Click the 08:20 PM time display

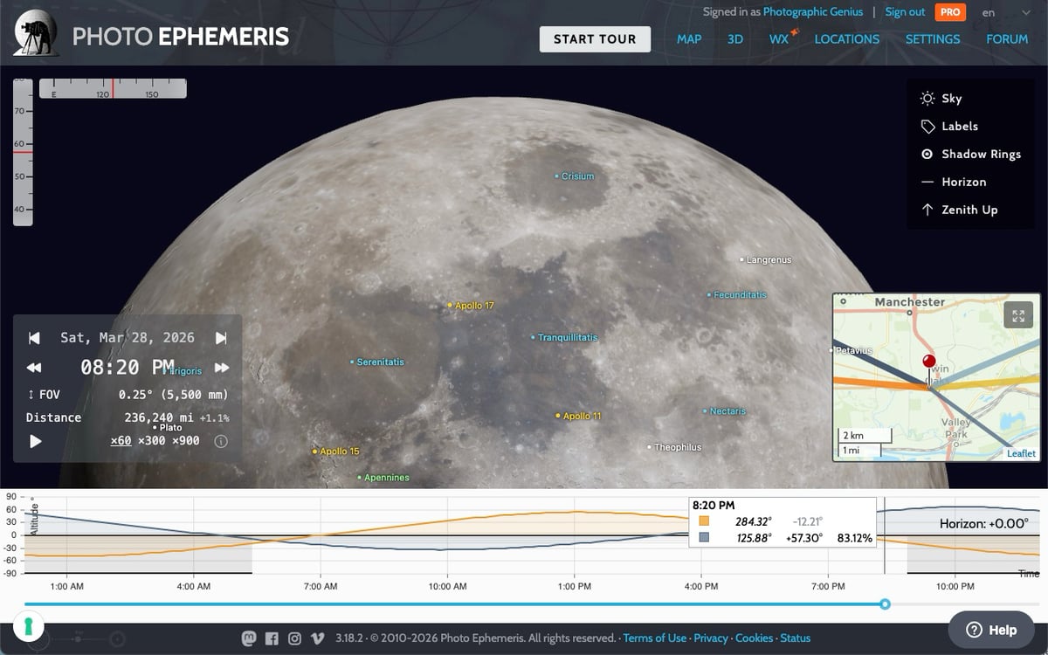click(x=128, y=368)
